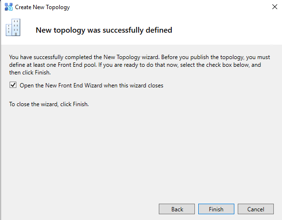Click the 'New topology was successfully defined' heading
This screenshot has height=220, width=282.
104,30
